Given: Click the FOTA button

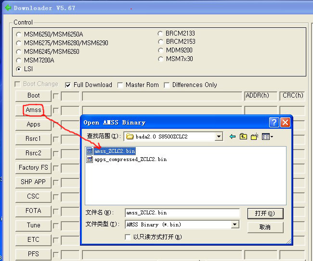Looking at the screenshot, I should (x=33, y=211).
